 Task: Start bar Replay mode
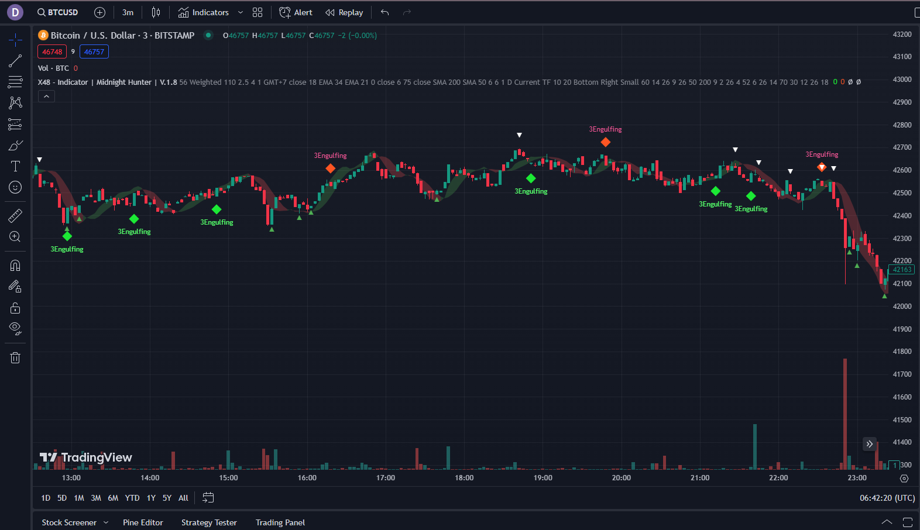(x=344, y=12)
